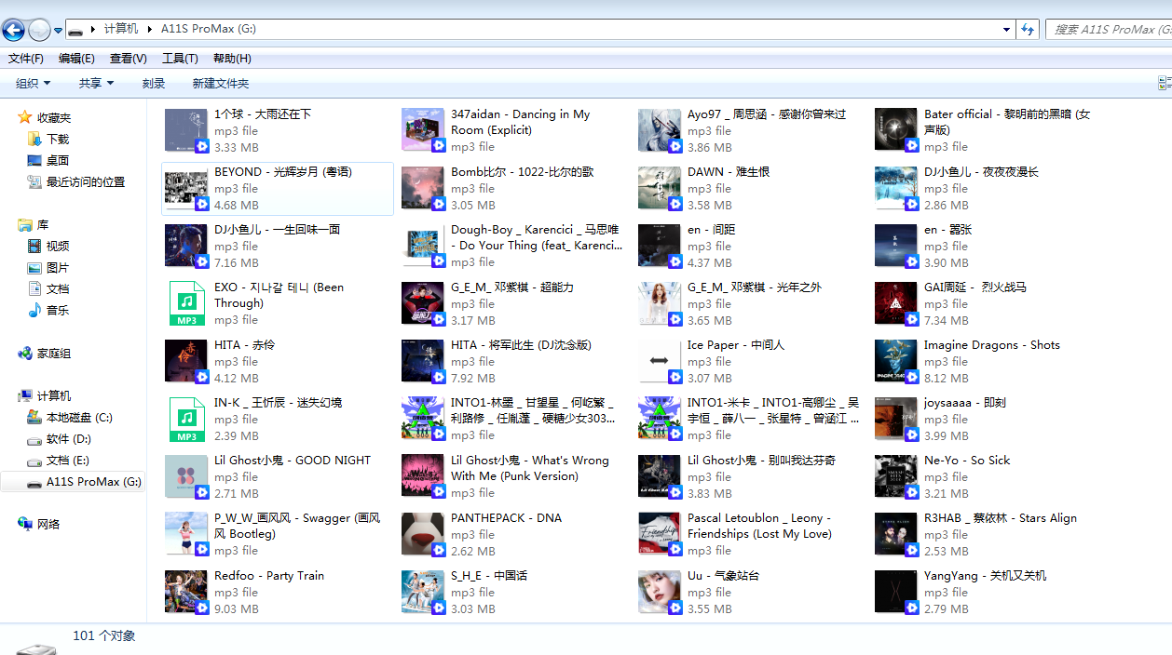
Task: Select the BEYOND - 光辉岁月 album thumbnail
Action: tap(186, 188)
